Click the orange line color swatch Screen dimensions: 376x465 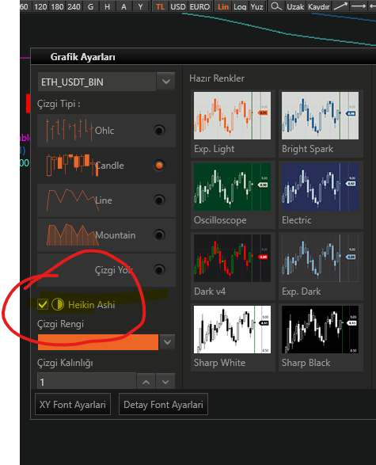(x=98, y=342)
